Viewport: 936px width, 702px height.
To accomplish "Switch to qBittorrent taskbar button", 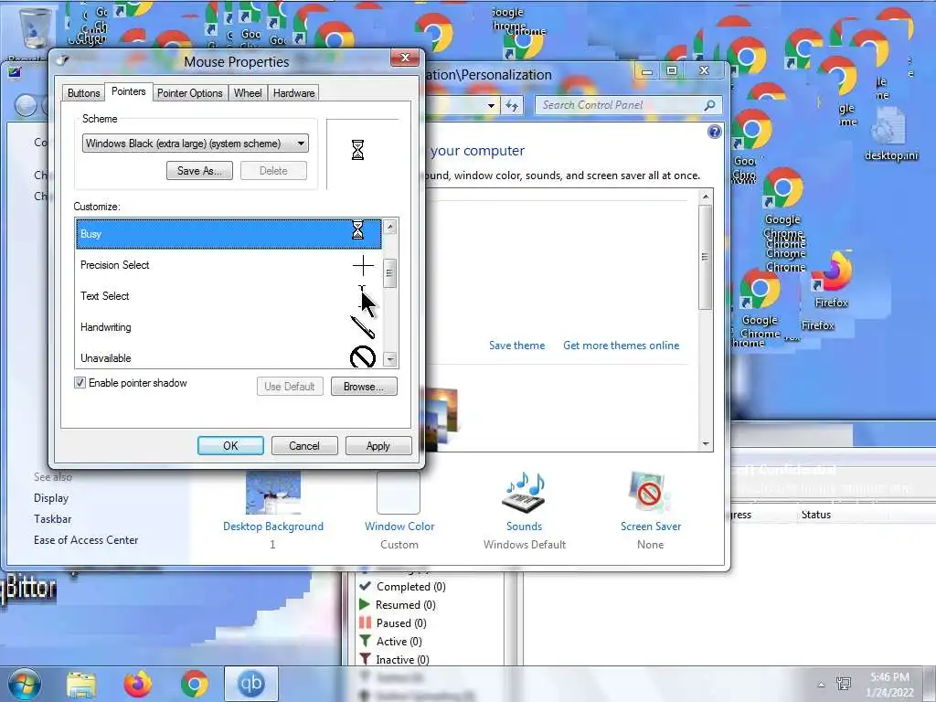I will (250, 684).
